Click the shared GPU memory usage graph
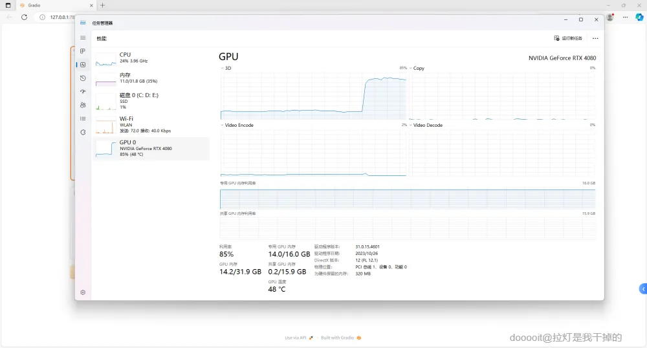The width and height of the screenshot is (647, 348). coord(408,228)
